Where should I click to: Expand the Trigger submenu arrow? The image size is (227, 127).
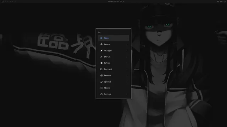point(127,50)
